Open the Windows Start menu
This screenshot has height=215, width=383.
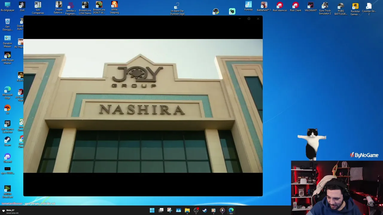tap(152, 210)
